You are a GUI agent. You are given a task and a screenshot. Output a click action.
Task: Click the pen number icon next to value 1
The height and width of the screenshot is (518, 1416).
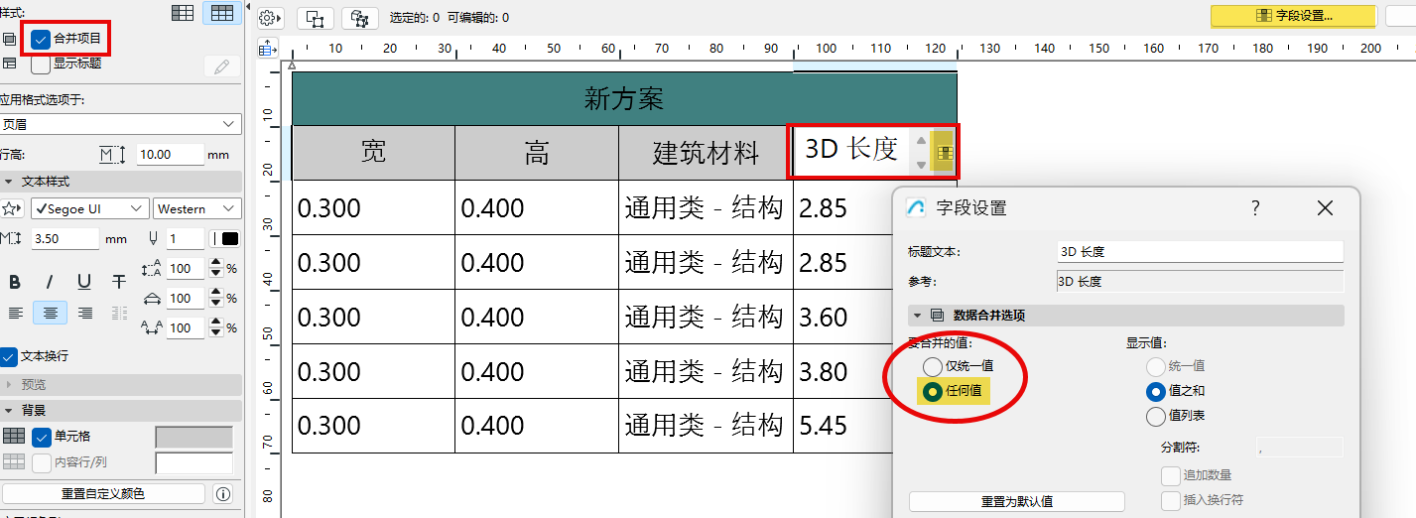click(153, 238)
